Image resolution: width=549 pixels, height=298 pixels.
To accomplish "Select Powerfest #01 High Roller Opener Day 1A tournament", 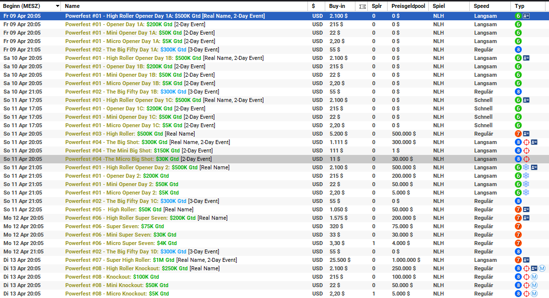I will [x=274, y=16].
